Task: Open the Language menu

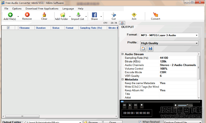Action: pyautogui.click(x=68, y=9)
